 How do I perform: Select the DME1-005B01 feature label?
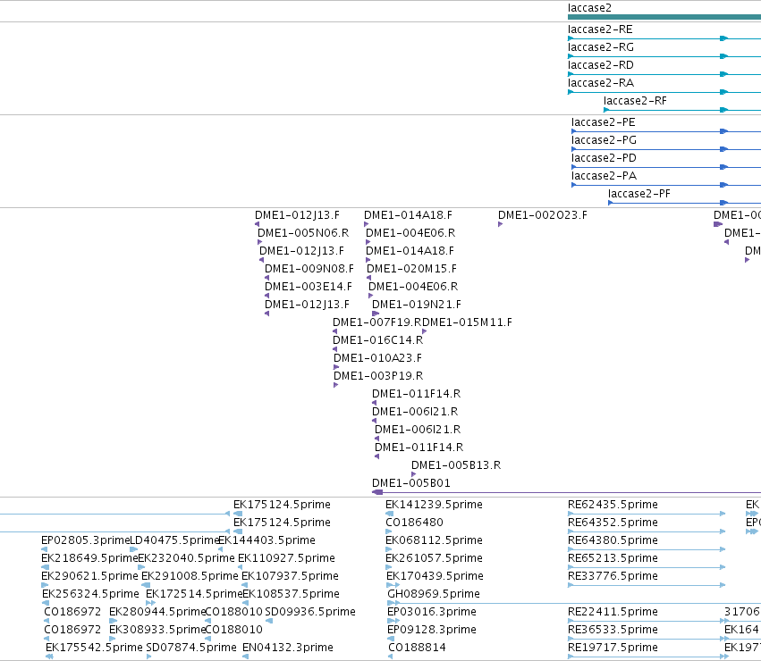[411, 483]
